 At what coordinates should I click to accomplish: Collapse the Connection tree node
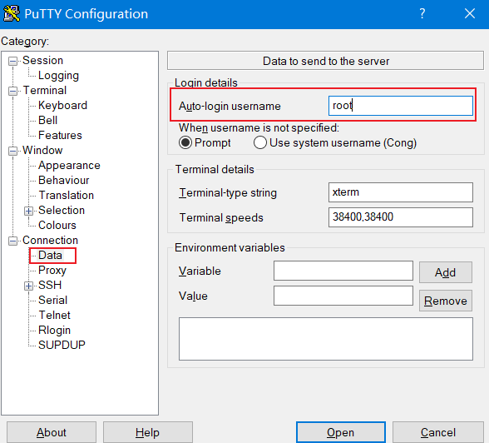(12, 241)
